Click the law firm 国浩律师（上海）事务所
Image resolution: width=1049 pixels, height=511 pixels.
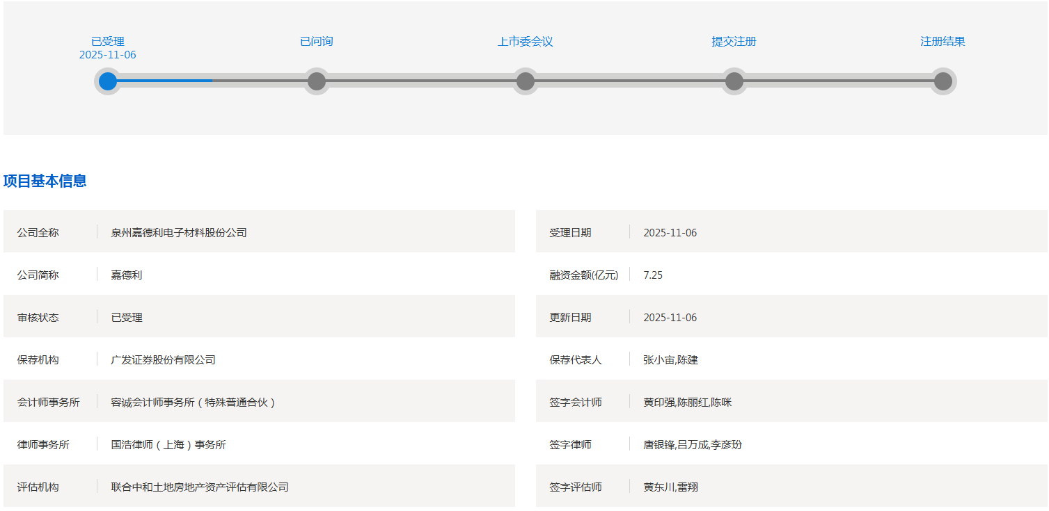tap(168, 445)
